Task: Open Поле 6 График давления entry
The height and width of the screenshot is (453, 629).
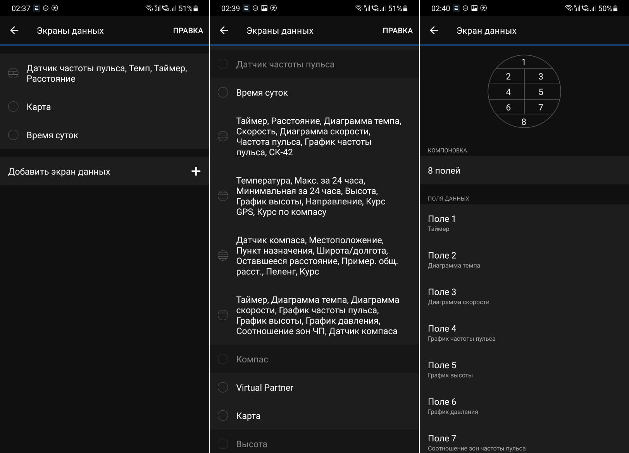Action: pos(524,406)
